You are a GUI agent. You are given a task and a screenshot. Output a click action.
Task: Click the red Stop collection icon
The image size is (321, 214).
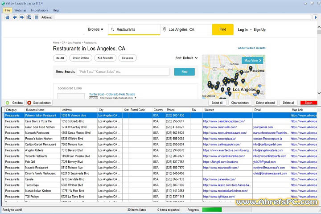coord(29,103)
